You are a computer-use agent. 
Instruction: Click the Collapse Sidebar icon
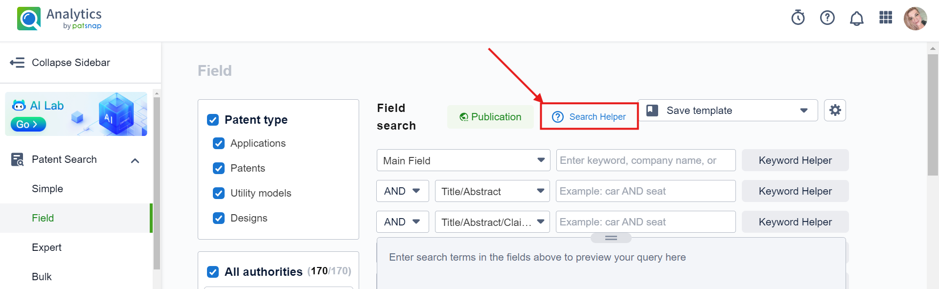point(17,63)
